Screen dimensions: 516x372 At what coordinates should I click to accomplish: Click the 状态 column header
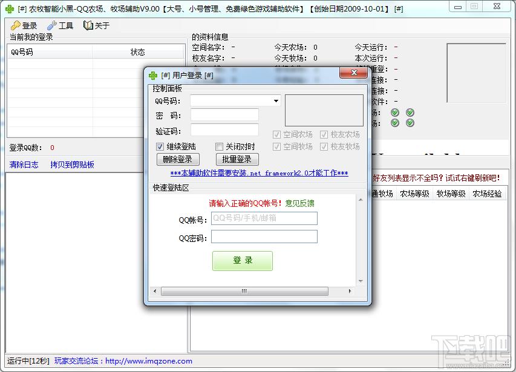138,52
